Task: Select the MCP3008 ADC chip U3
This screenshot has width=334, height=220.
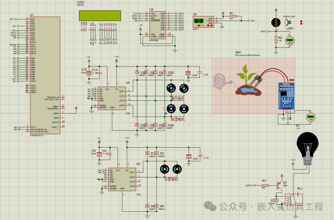Action: click(x=157, y=25)
